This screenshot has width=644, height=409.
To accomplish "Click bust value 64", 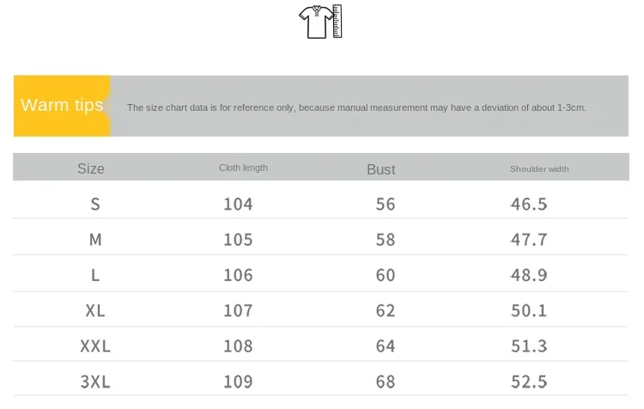I will [x=386, y=346].
